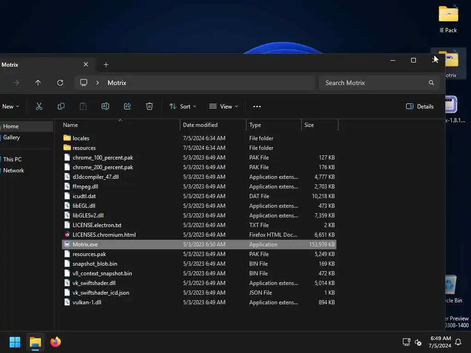Select chrome_100_percent.pak file

(x=199, y=158)
